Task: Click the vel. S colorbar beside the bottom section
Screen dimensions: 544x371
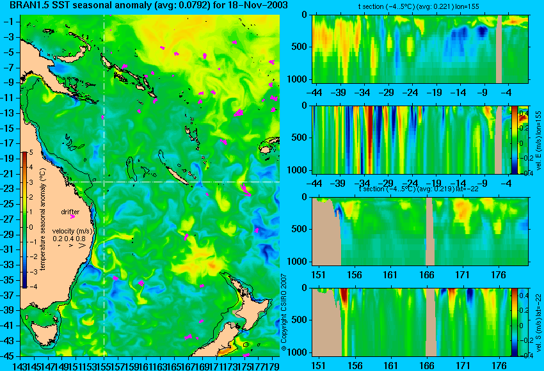Action: pos(514,322)
